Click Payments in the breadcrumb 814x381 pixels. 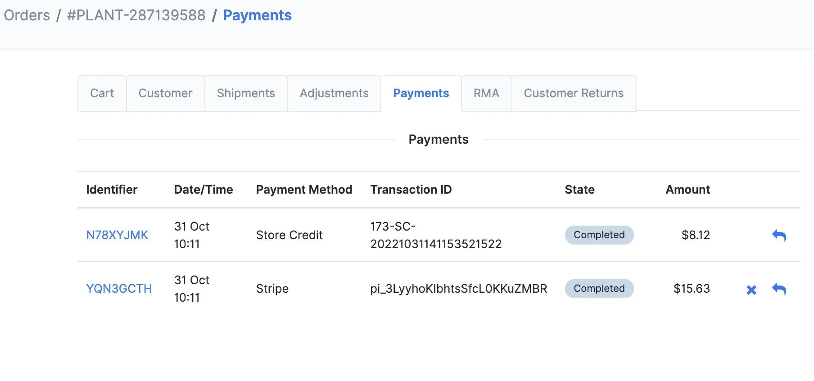(258, 15)
